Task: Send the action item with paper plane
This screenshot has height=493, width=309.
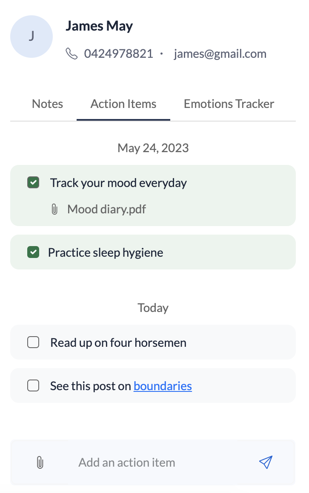Action: click(266, 462)
